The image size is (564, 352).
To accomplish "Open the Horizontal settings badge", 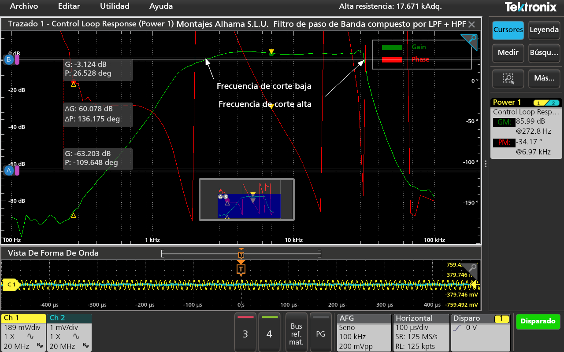I will coord(421,332).
